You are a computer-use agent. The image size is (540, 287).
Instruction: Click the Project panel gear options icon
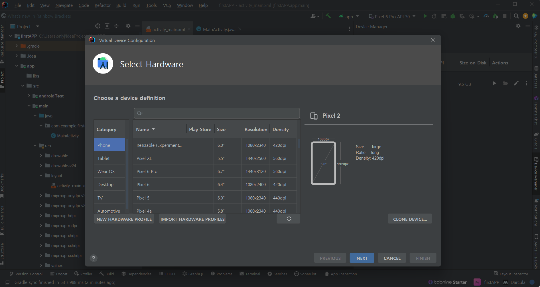(x=128, y=26)
